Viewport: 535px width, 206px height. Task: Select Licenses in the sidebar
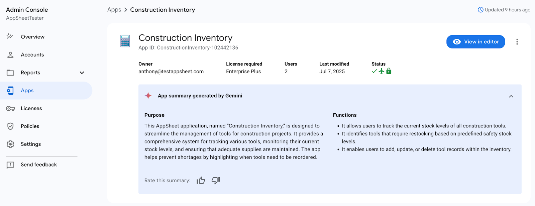point(31,108)
